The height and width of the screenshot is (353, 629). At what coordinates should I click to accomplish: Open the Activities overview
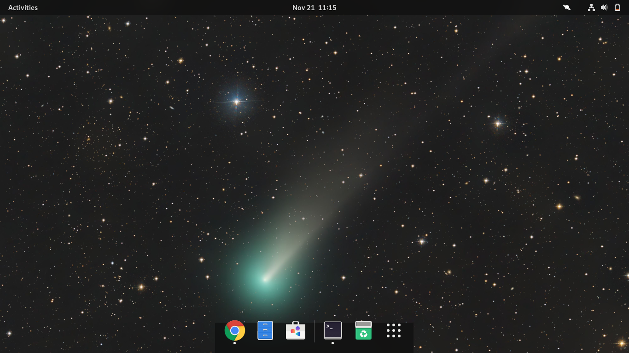click(x=23, y=7)
